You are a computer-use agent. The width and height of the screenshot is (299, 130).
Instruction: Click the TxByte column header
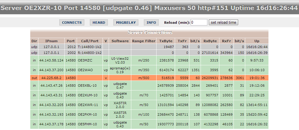tap(166, 41)
